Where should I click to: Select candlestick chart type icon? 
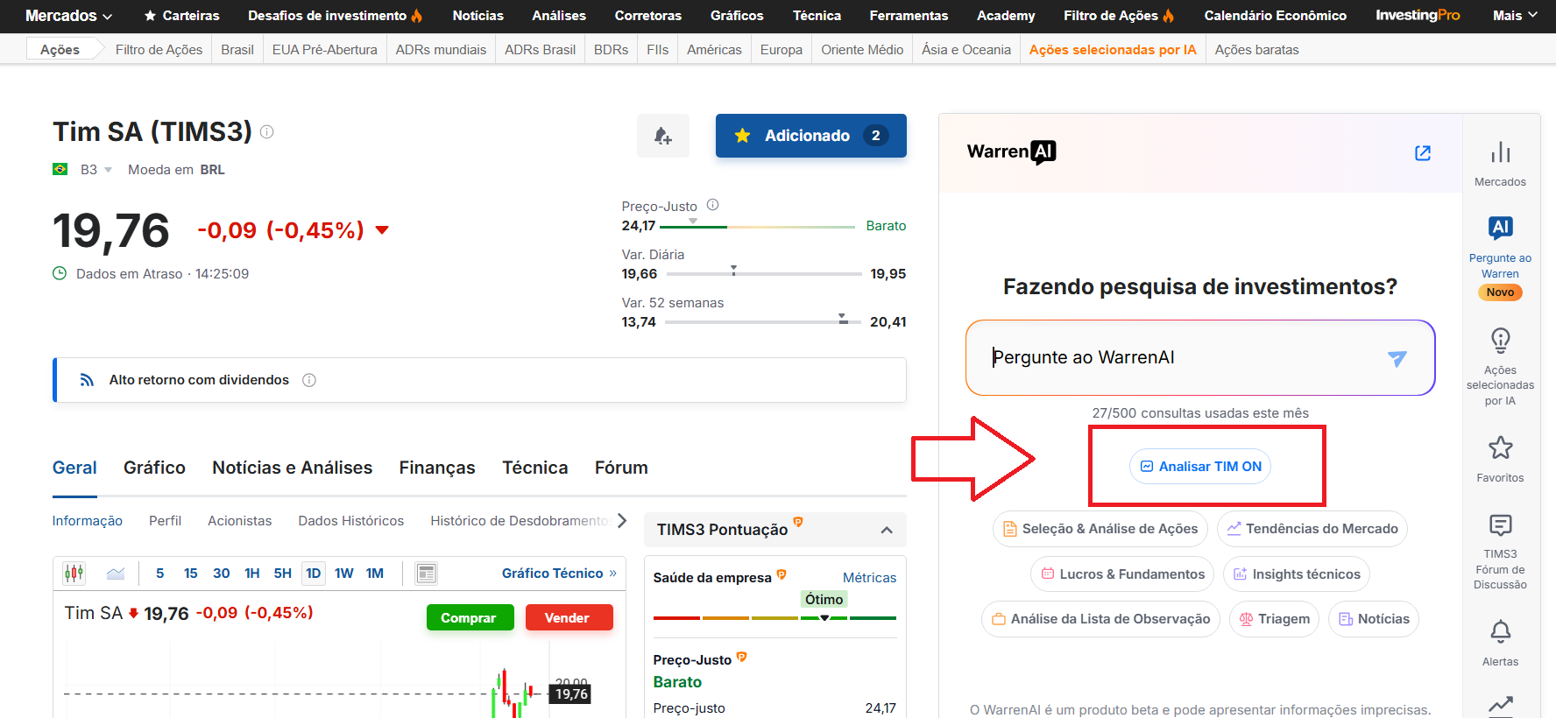[74, 574]
